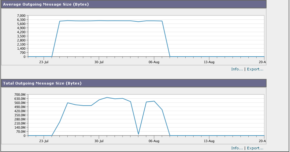Select 70.0M axis label in Total chart
Screen dimensions: 290x152
(21, 132)
